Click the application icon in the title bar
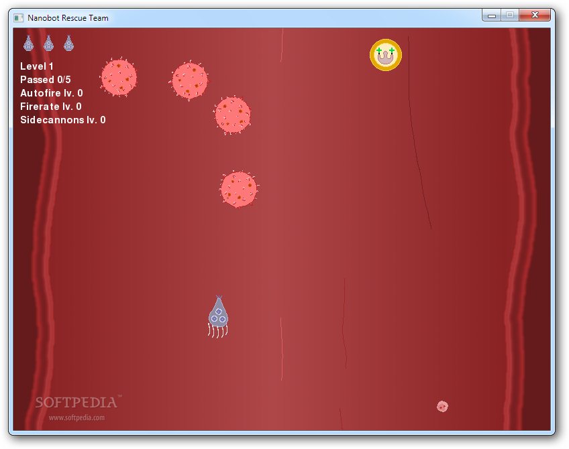This screenshot has width=569, height=449. coord(18,17)
